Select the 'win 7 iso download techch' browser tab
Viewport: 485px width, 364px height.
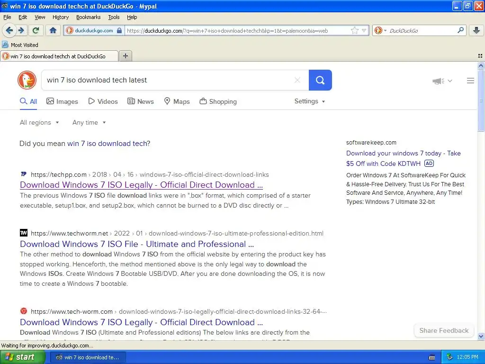[x=59, y=56]
